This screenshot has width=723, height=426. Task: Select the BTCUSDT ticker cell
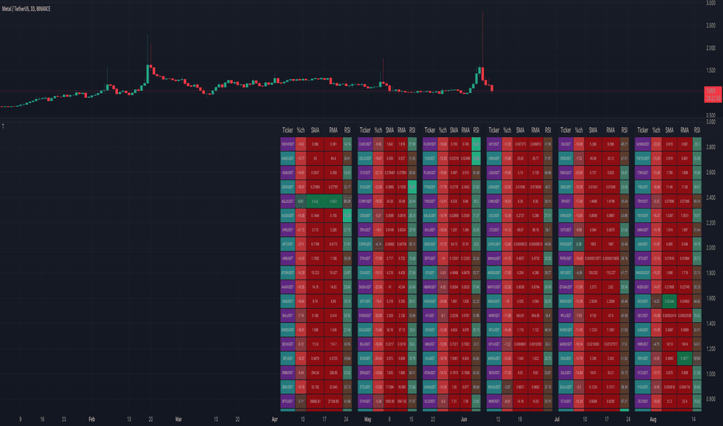[x=288, y=401]
